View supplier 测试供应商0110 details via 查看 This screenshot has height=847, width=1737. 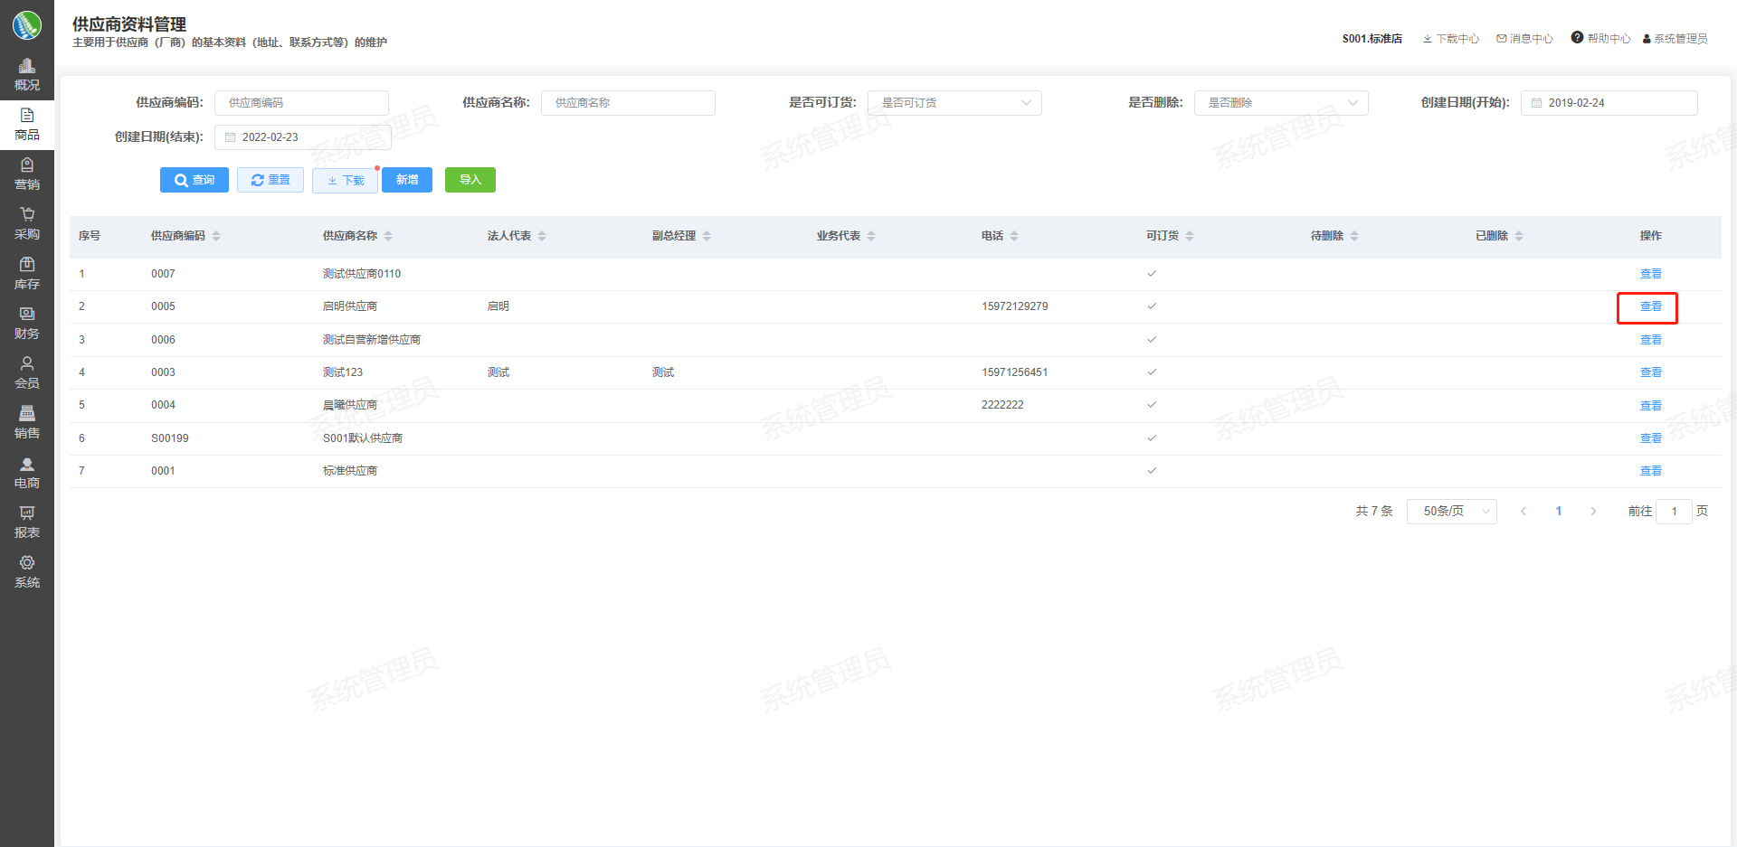tap(1651, 274)
